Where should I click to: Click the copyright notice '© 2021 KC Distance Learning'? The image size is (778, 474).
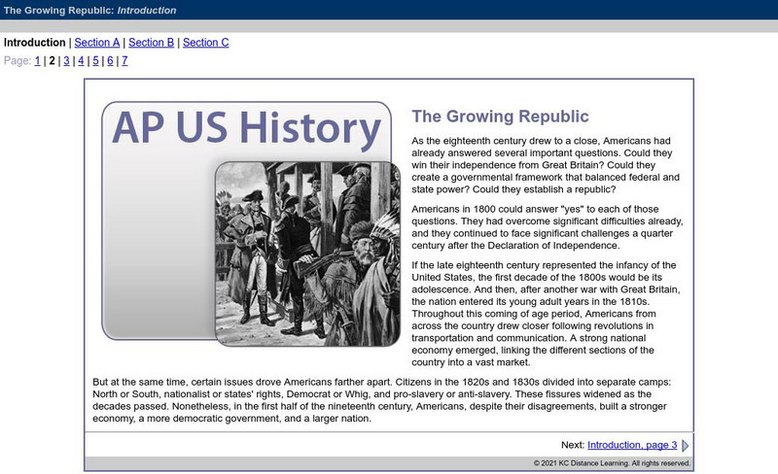pos(612,463)
